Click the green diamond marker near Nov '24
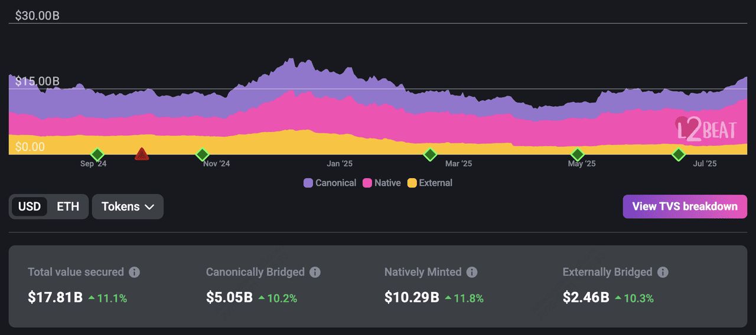 click(203, 155)
